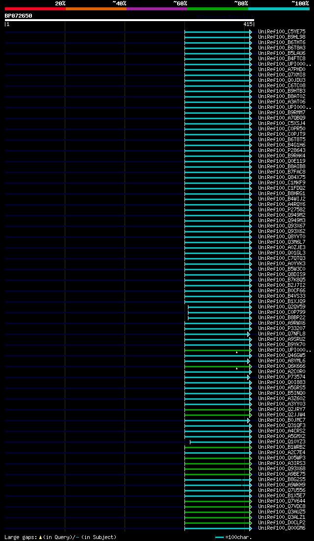This screenshot has height=541, width=314.
Task: Select hit label UniRef100_B5W3C0
Action: (282, 269)
